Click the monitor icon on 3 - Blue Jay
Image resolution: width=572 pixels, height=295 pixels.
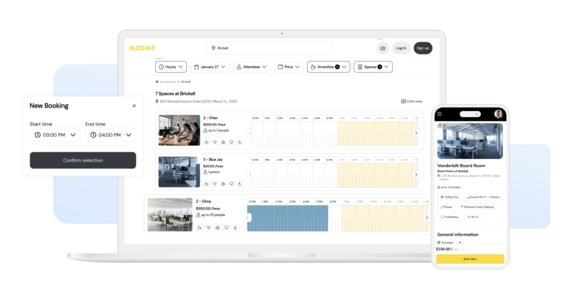[231, 184]
